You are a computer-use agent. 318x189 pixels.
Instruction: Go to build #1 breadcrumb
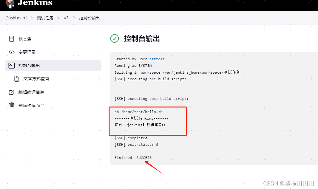66,18
